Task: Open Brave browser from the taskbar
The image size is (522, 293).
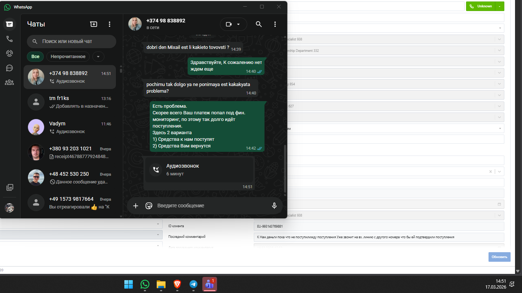Action: point(177,284)
